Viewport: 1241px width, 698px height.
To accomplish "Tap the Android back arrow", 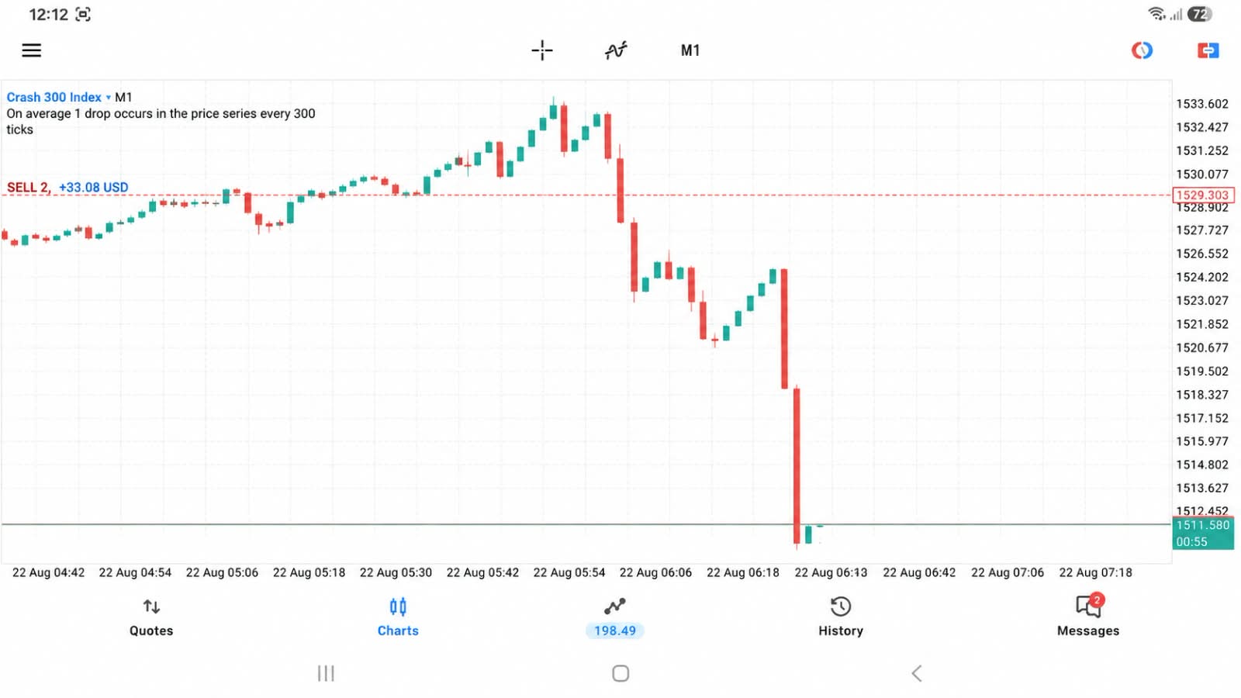I will (917, 673).
